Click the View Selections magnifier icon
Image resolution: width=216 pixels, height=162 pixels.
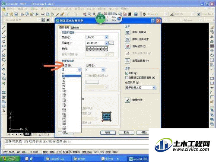127,61
